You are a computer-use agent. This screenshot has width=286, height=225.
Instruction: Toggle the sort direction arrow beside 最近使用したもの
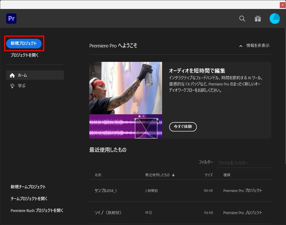[x=173, y=175]
